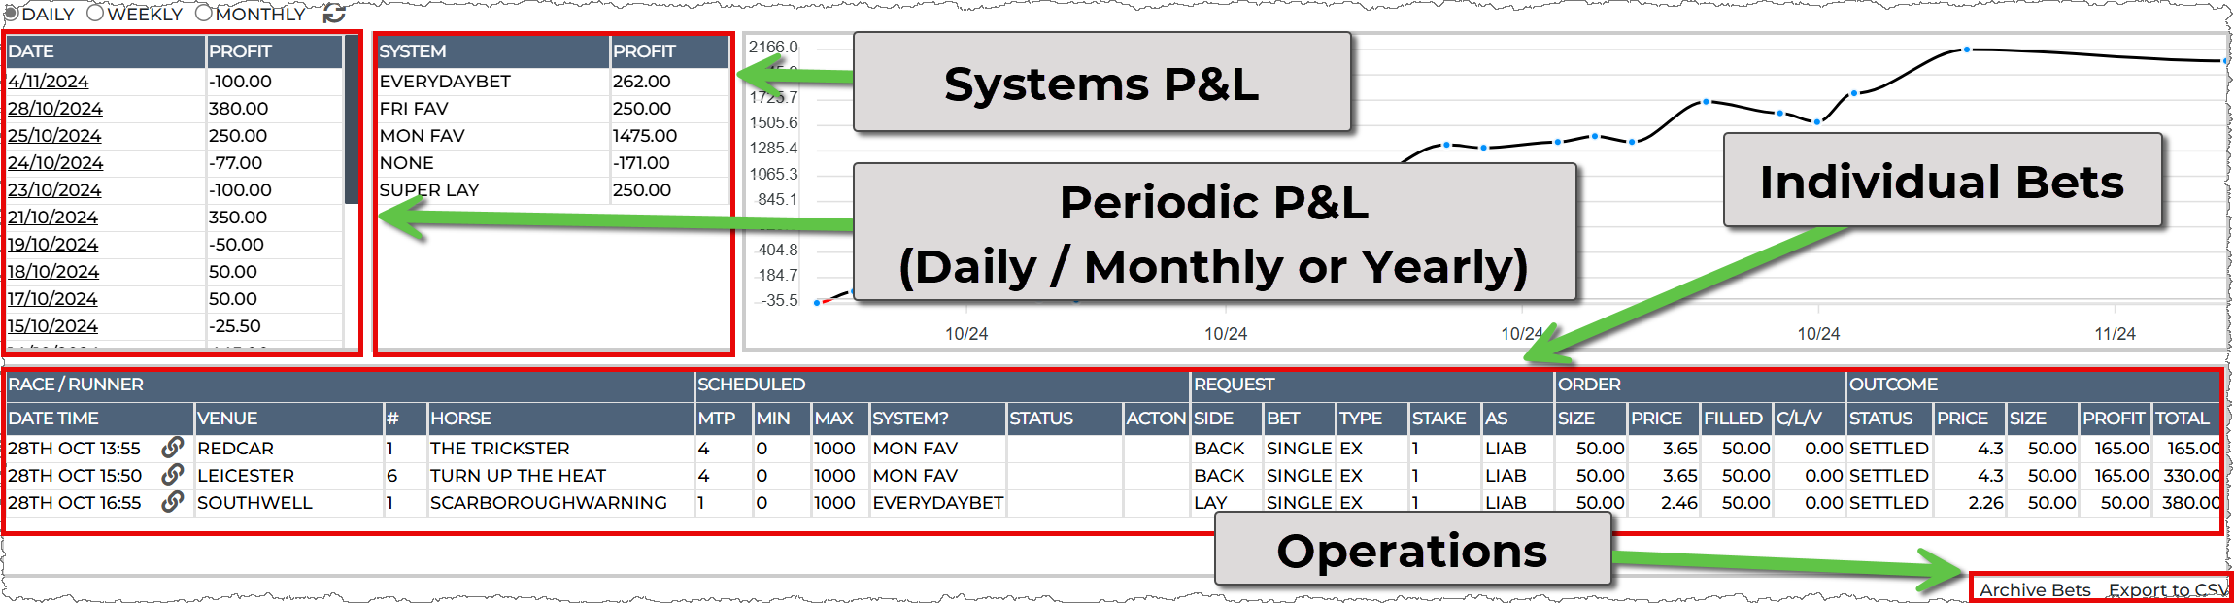Select the SUPER LAY system row
This screenshot has height=603, width=2234.
(x=429, y=190)
